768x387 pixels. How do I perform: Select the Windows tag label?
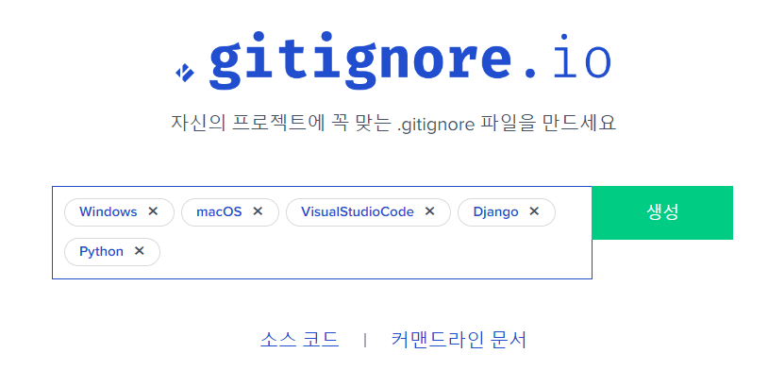pos(109,211)
